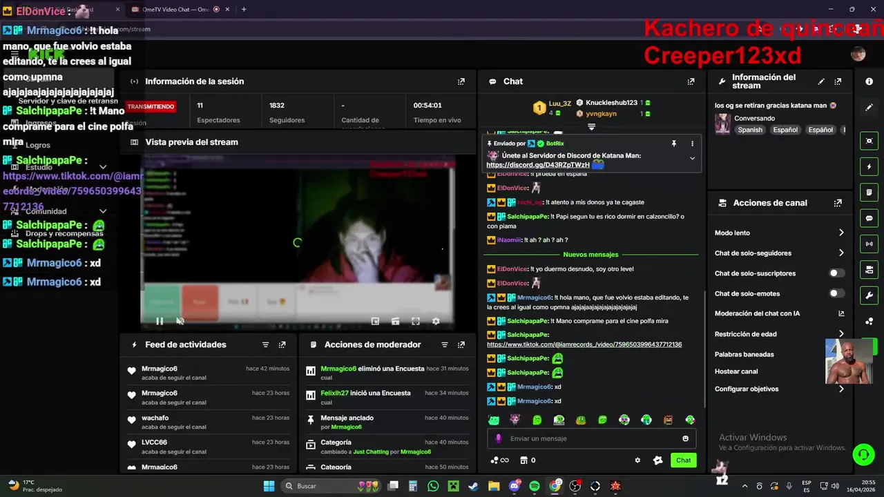
Task: Open stream preview player settings gear
Action: [436, 321]
